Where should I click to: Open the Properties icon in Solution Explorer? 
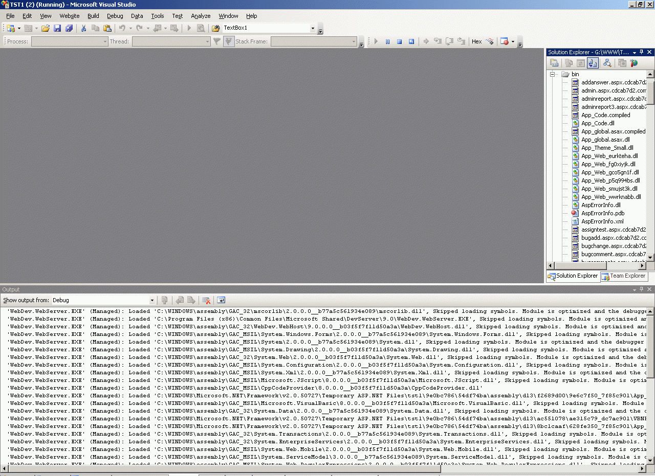(554, 63)
